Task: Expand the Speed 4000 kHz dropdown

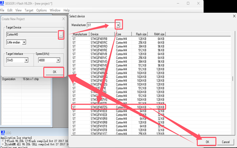Action: coord(58,60)
